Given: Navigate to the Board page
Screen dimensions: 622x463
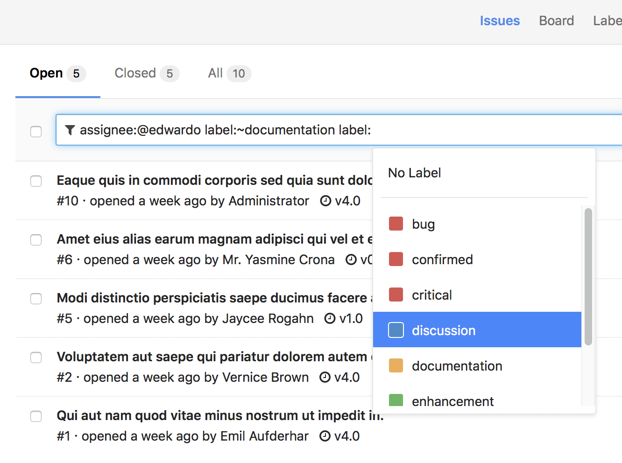Looking at the screenshot, I should [x=556, y=21].
